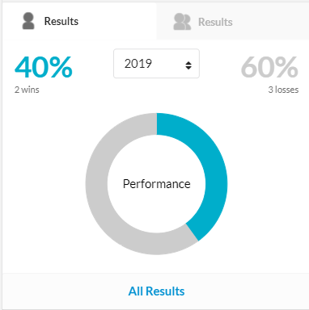Viewport: 309px width, 310px height.
Task: Click the 60% loss percentage
Action: pos(269,67)
